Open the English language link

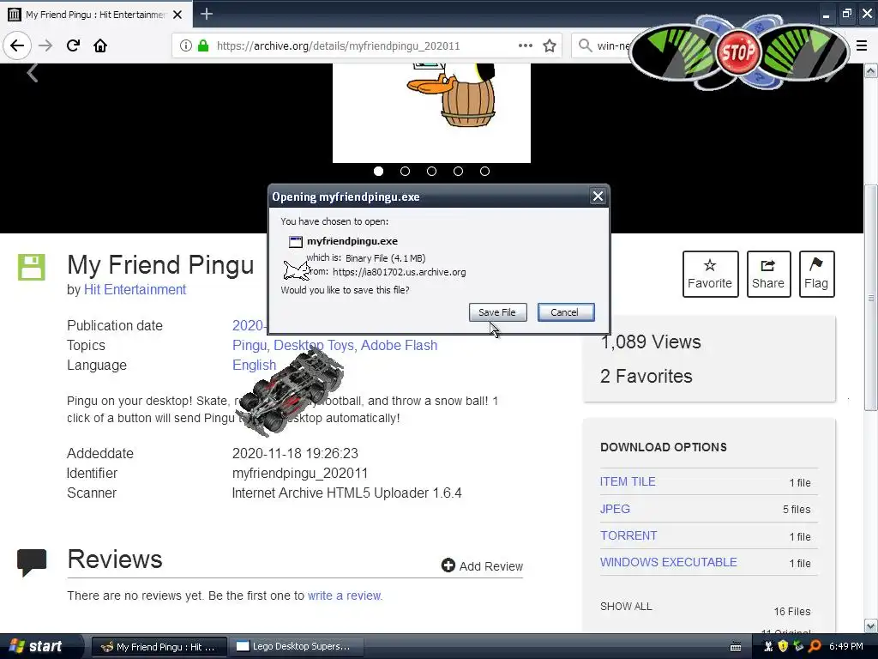click(254, 366)
